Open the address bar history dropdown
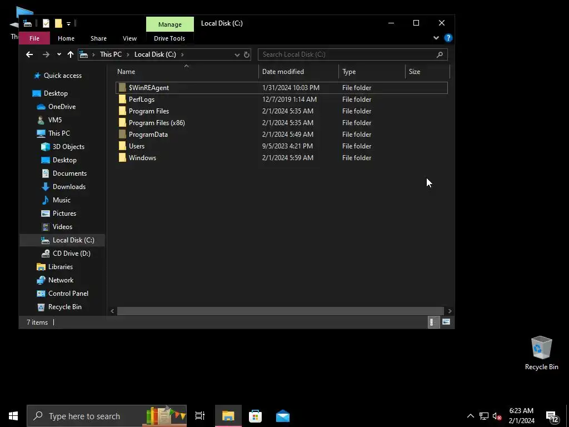Viewport: 569px width, 427px height. tap(237, 55)
